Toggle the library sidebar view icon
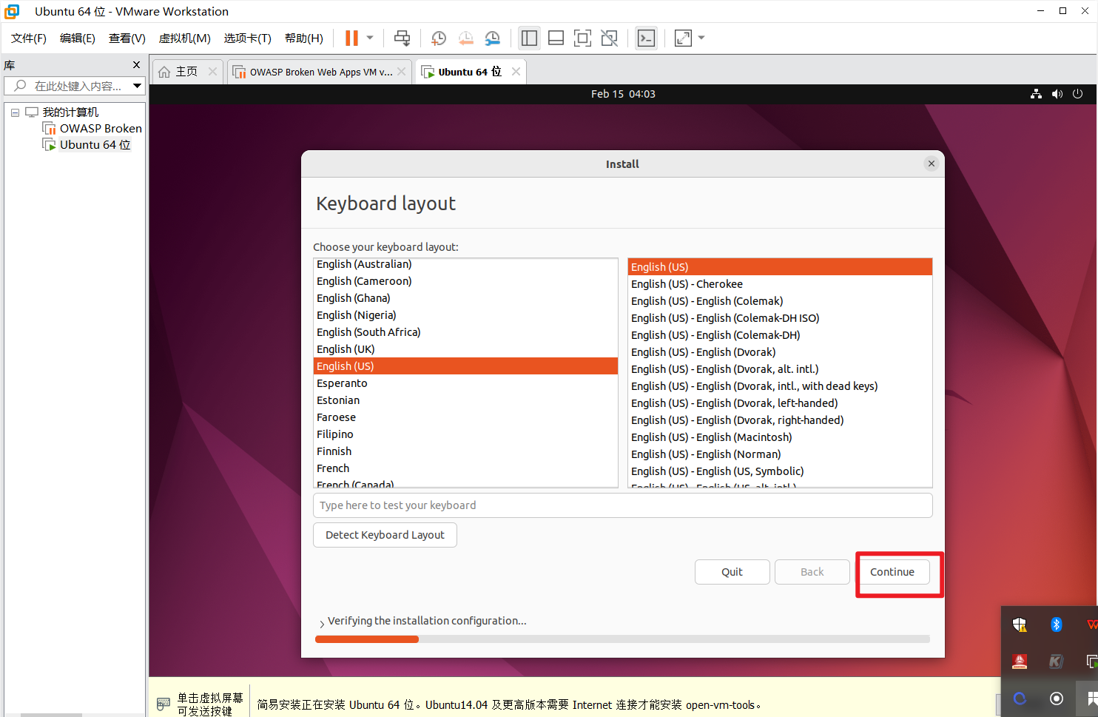This screenshot has width=1098, height=717. 529,38
